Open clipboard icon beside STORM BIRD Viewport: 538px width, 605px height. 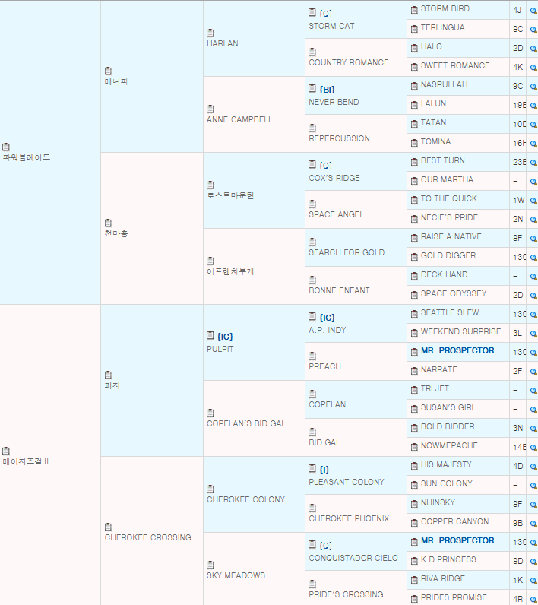[x=414, y=10]
